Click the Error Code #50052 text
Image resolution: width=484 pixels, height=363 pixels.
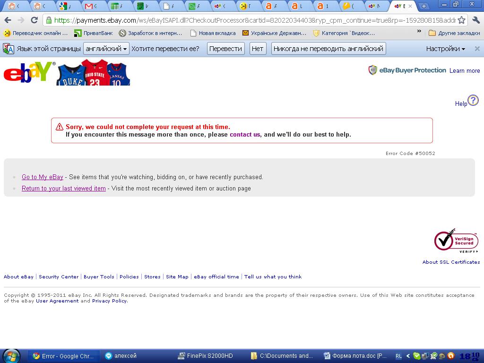pyautogui.click(x=410, y=154)
